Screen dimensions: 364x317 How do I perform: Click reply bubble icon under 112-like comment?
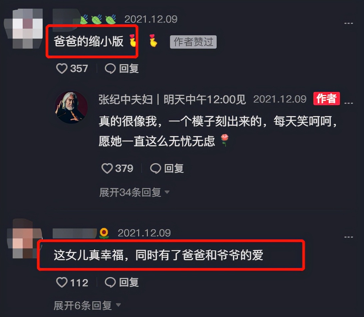point(110,282)
